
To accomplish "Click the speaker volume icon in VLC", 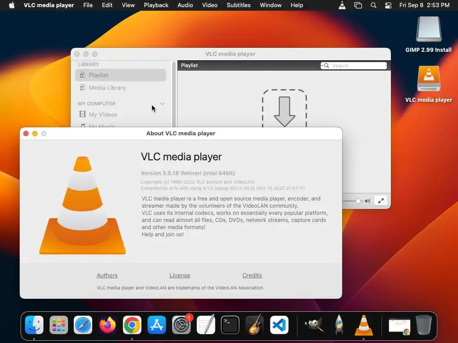I will click(368, 201).
